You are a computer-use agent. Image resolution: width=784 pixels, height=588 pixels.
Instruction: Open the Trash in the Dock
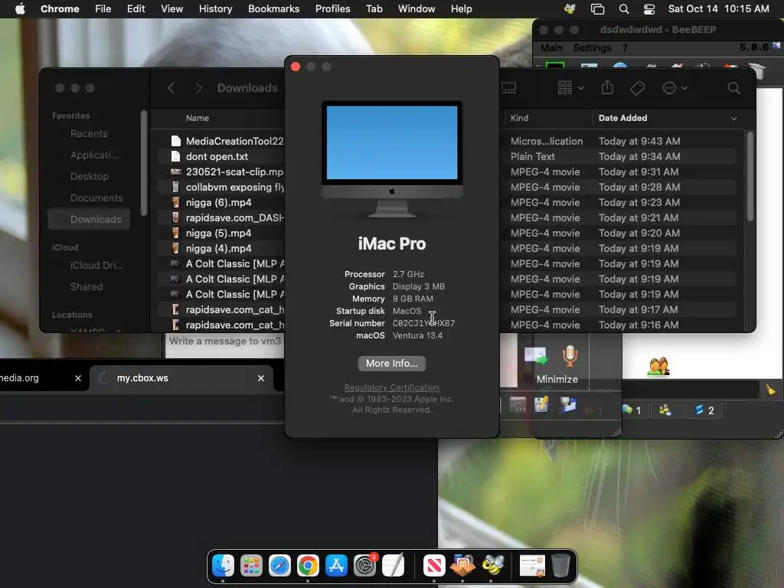pos(560,566)
